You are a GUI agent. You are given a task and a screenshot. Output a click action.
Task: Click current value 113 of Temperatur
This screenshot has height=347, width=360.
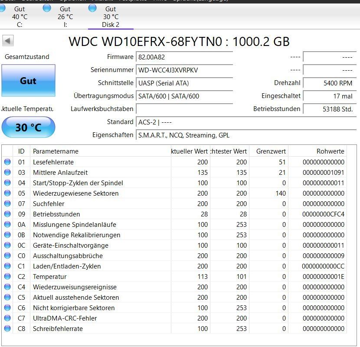click(203, 276)
